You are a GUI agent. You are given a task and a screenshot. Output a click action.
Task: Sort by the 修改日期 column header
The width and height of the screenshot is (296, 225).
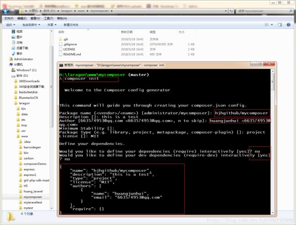coord(127,32)
